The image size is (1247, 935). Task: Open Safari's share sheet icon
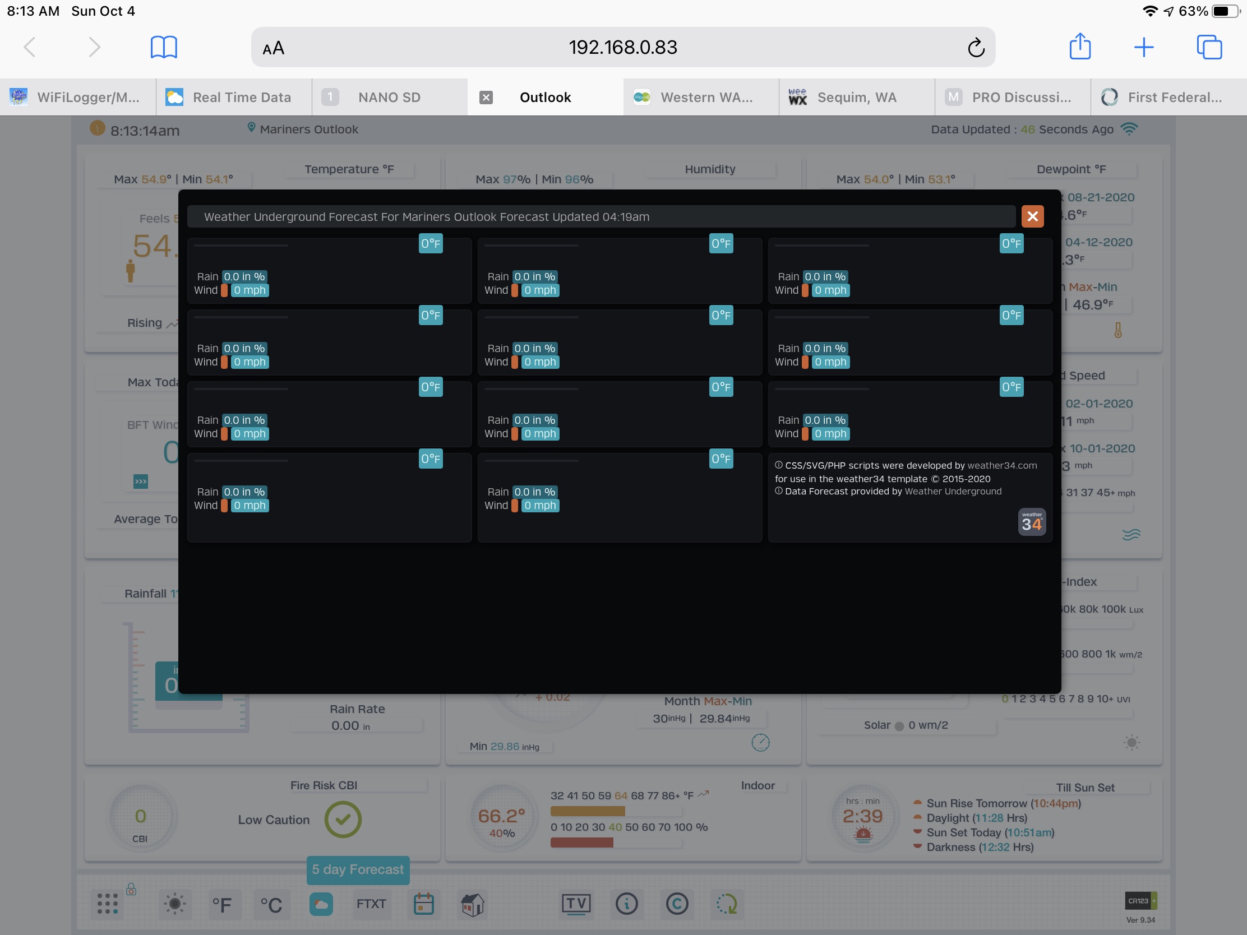[1079, 46]
